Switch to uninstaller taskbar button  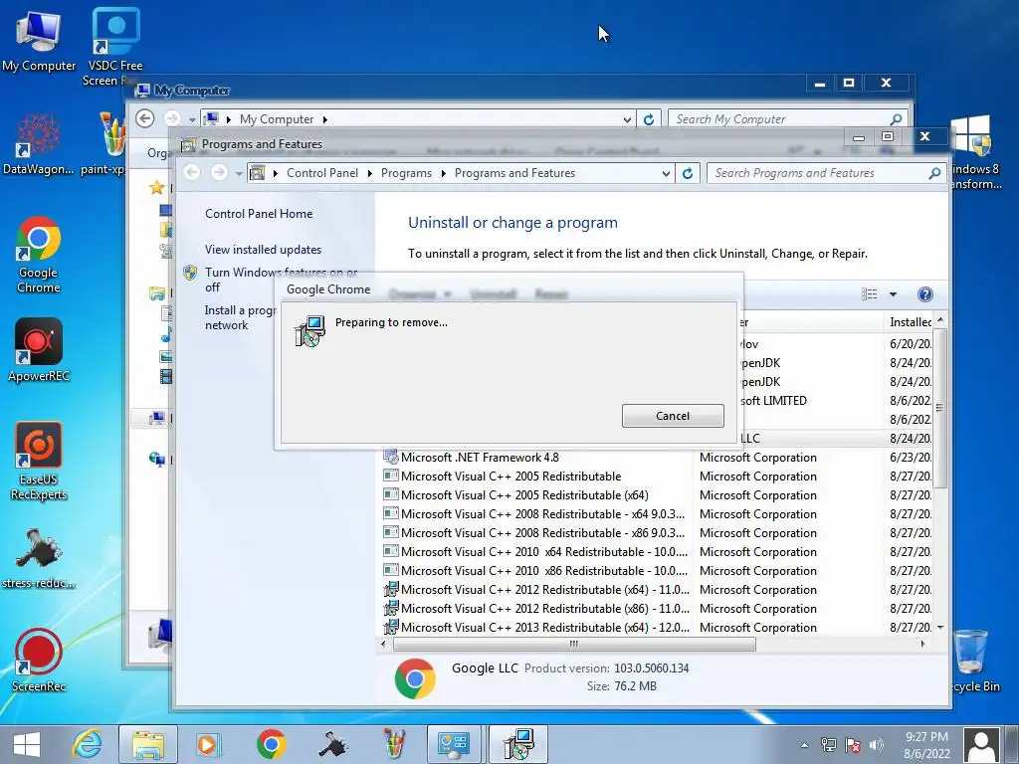pyautogui.click(x=517, y=744)
